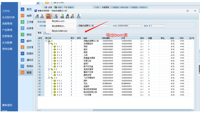The width and height of the screenshot is (200, 113).
Task: Collapse tree node 0.1 支架固定件
Action: click(49, 43)
